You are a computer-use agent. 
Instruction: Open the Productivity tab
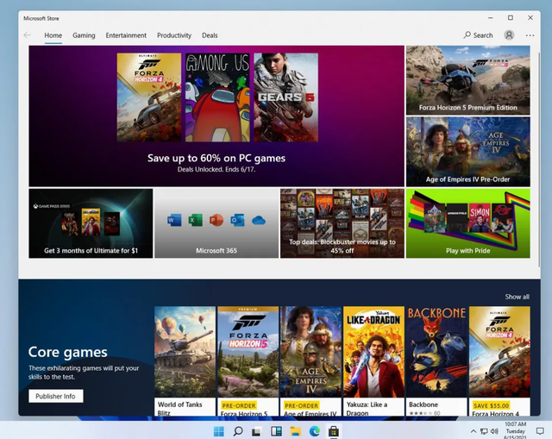click(174, 35)
